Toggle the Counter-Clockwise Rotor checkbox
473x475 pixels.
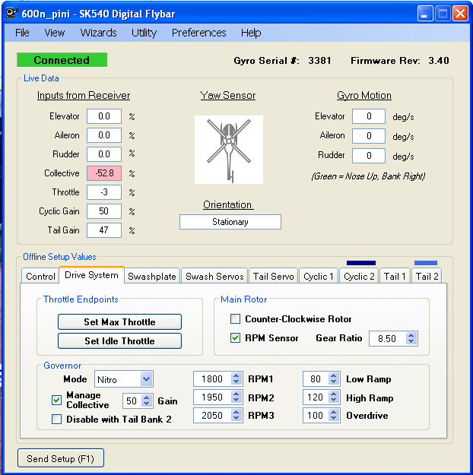[x=235, y=318]
